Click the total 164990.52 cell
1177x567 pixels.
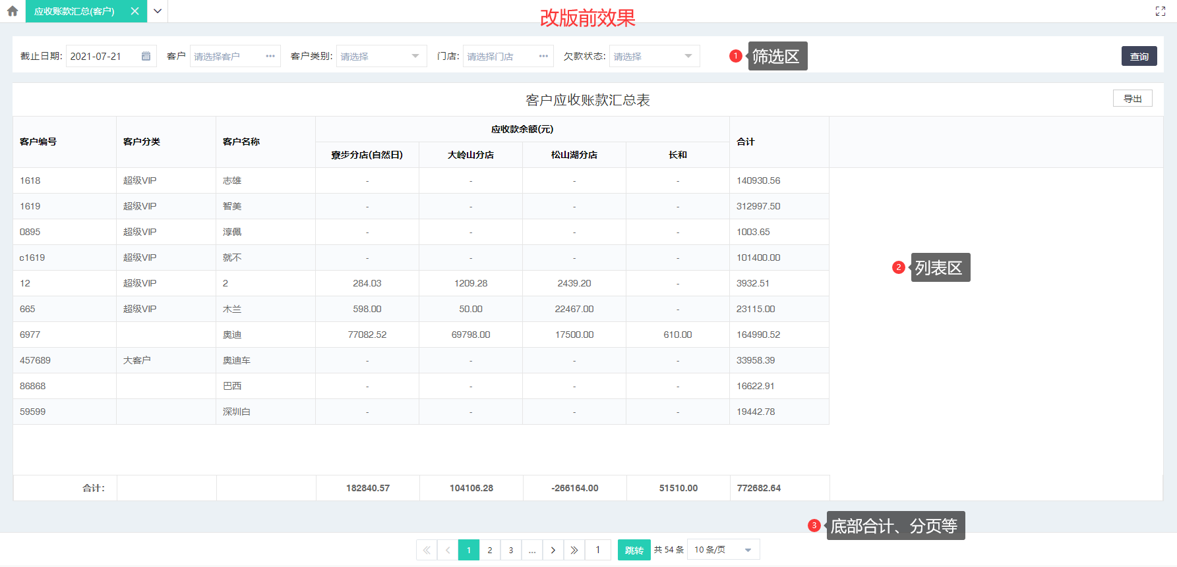pos(779,335)
